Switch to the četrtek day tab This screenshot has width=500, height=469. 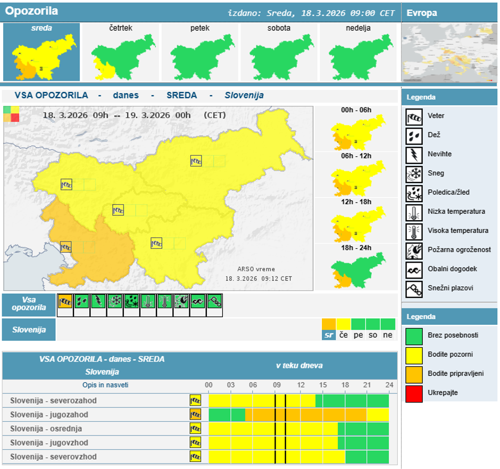tap(120, 52)
